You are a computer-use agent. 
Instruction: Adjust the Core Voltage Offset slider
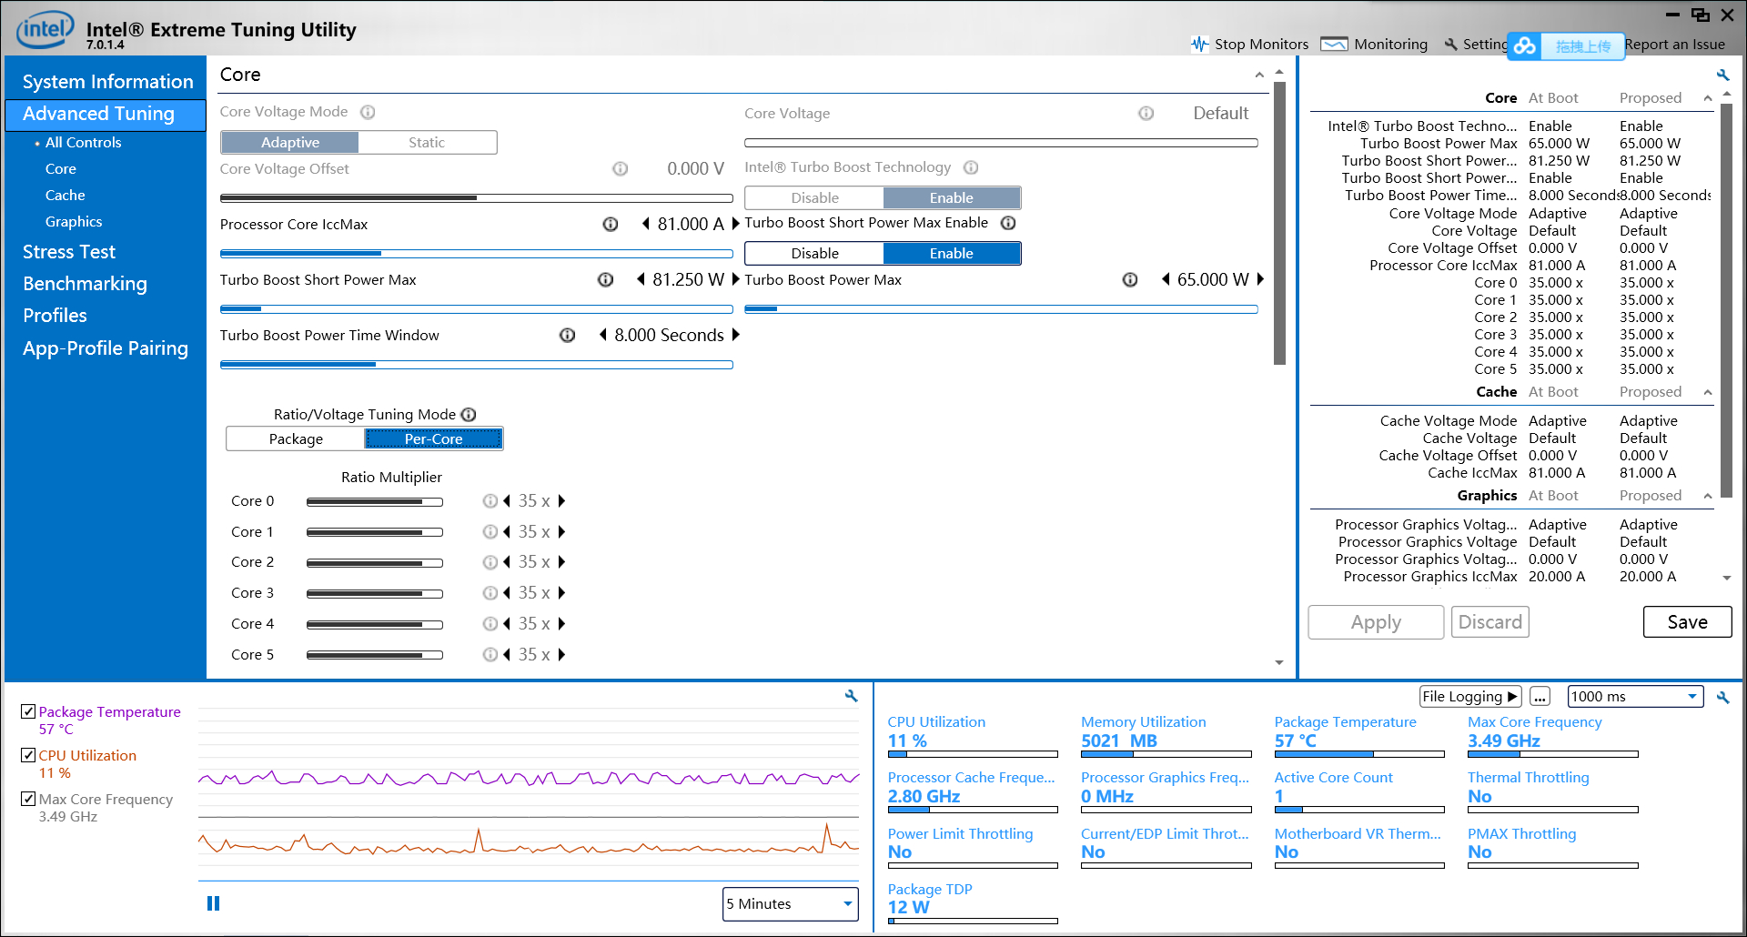pyautogui.click(x=476, y=197)
